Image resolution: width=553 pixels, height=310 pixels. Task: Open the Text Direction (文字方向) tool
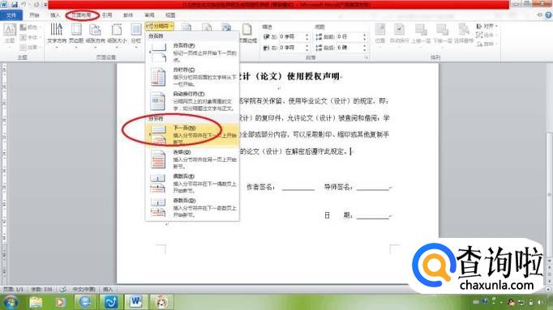pos(57,34)
